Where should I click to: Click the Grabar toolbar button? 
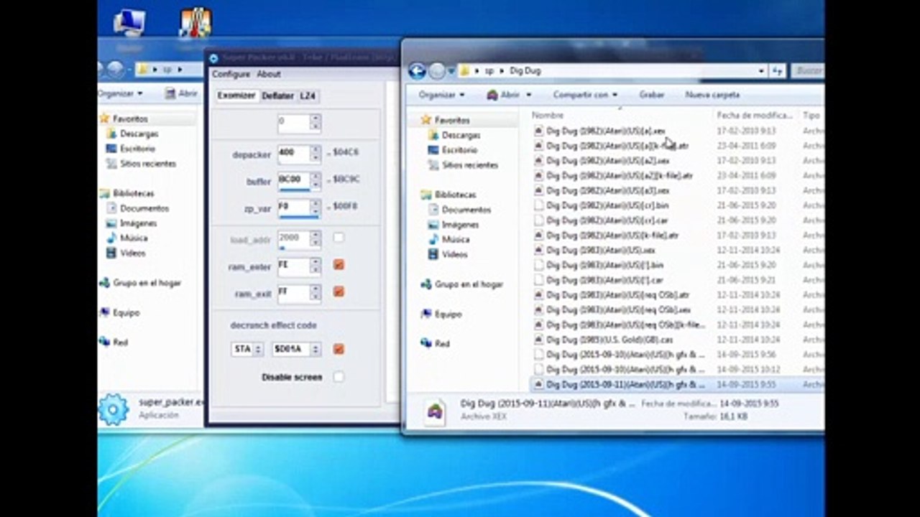click(x=651, y=95)
